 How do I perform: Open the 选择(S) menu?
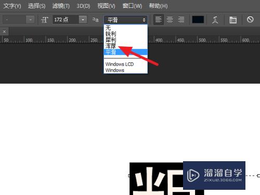36,6
